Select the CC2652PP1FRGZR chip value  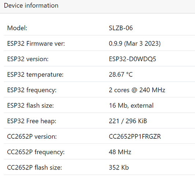[x=135, y=137]
